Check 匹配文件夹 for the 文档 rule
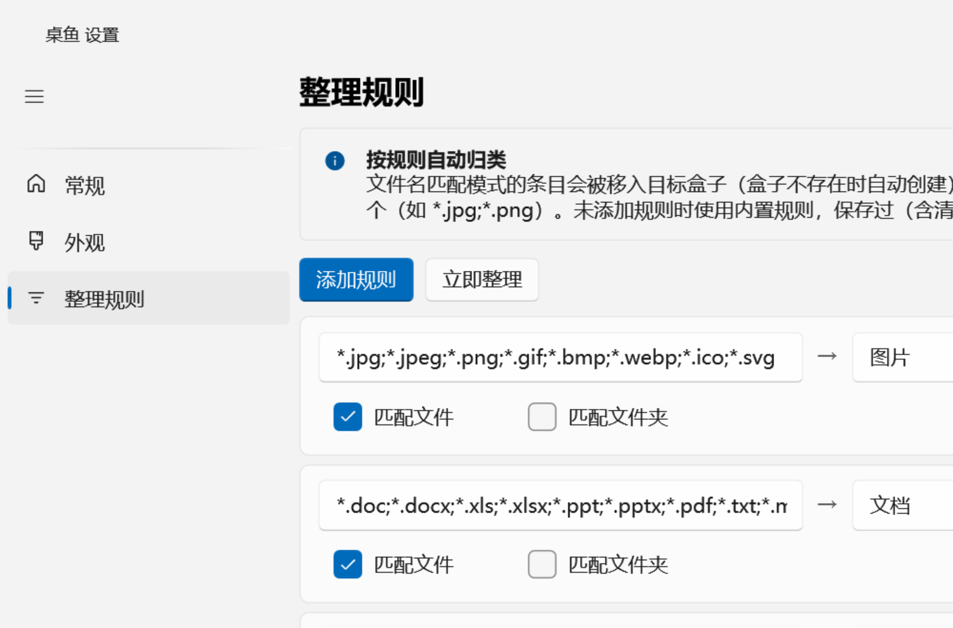 click(x=542, y=565)
